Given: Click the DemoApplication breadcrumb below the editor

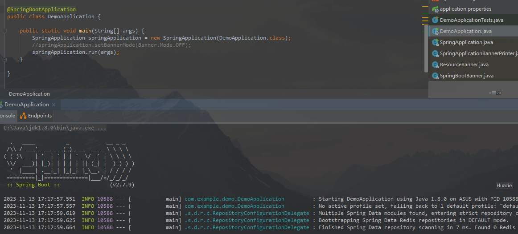Looking at the screenshot, I should click(29, 94).
